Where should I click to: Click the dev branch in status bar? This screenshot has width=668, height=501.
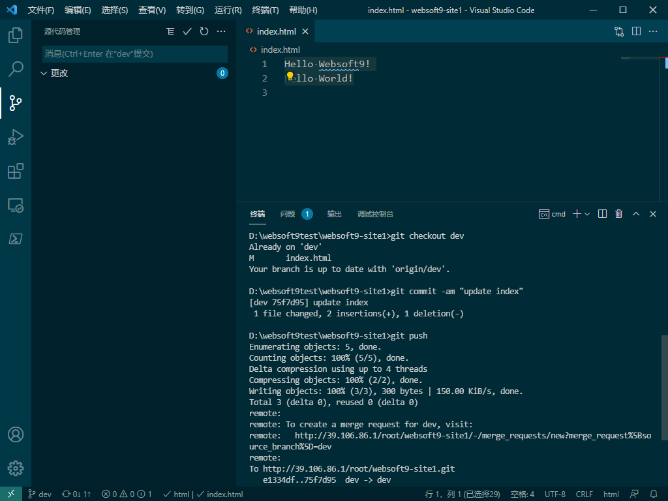(40, 494)
